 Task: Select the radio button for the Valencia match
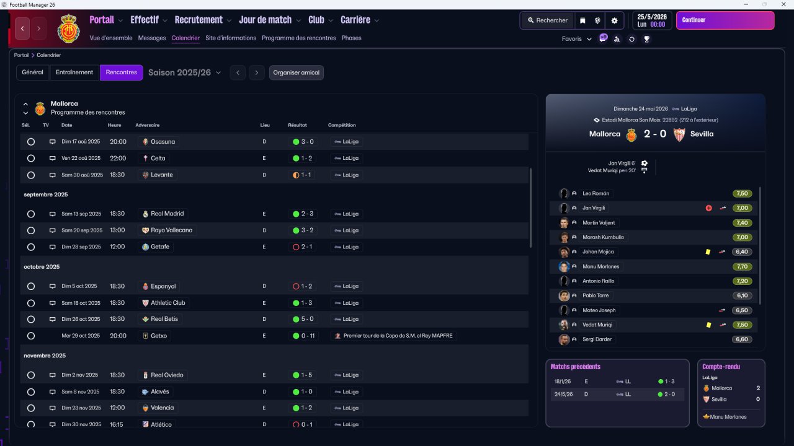coord(31,408)
